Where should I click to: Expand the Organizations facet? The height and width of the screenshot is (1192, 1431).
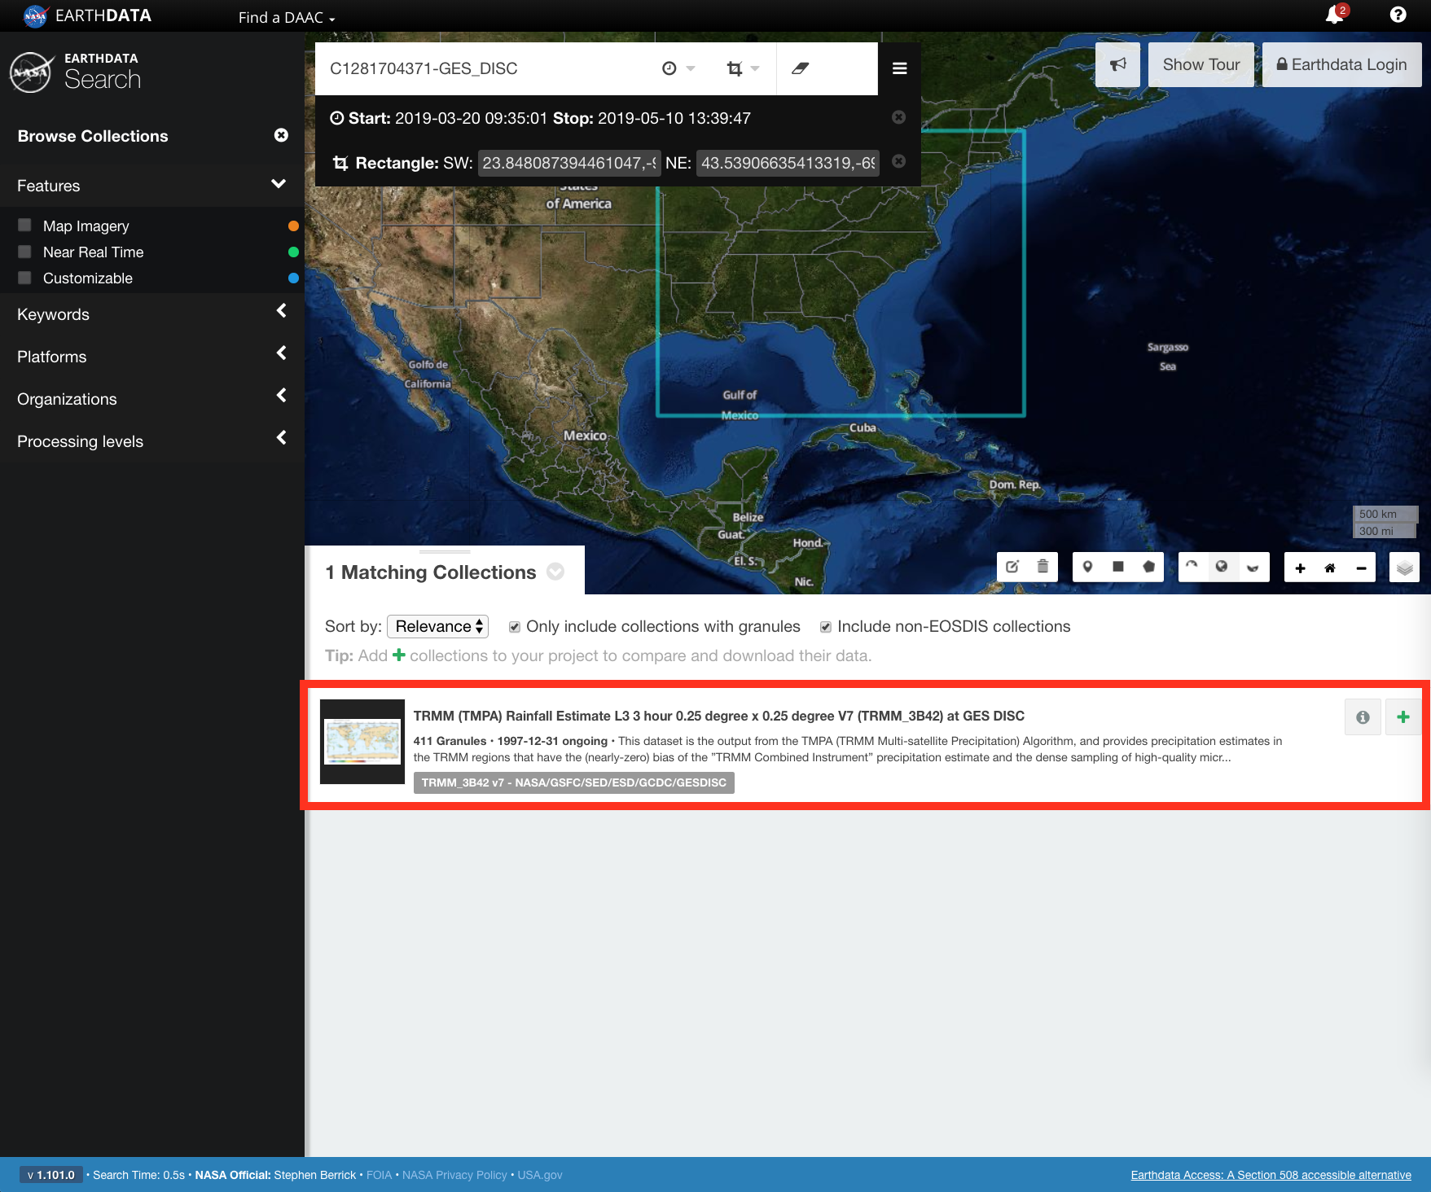click(281, 396)
